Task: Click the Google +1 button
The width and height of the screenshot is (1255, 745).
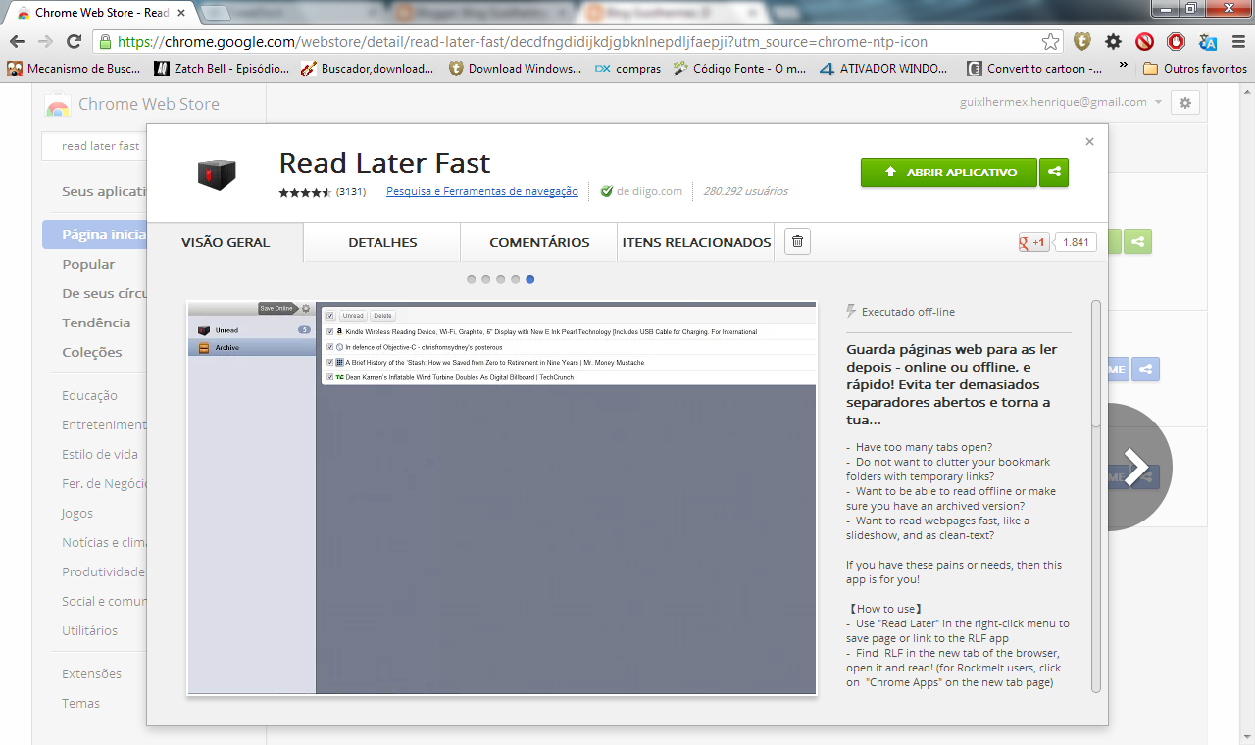Action: click(1033, 242)
